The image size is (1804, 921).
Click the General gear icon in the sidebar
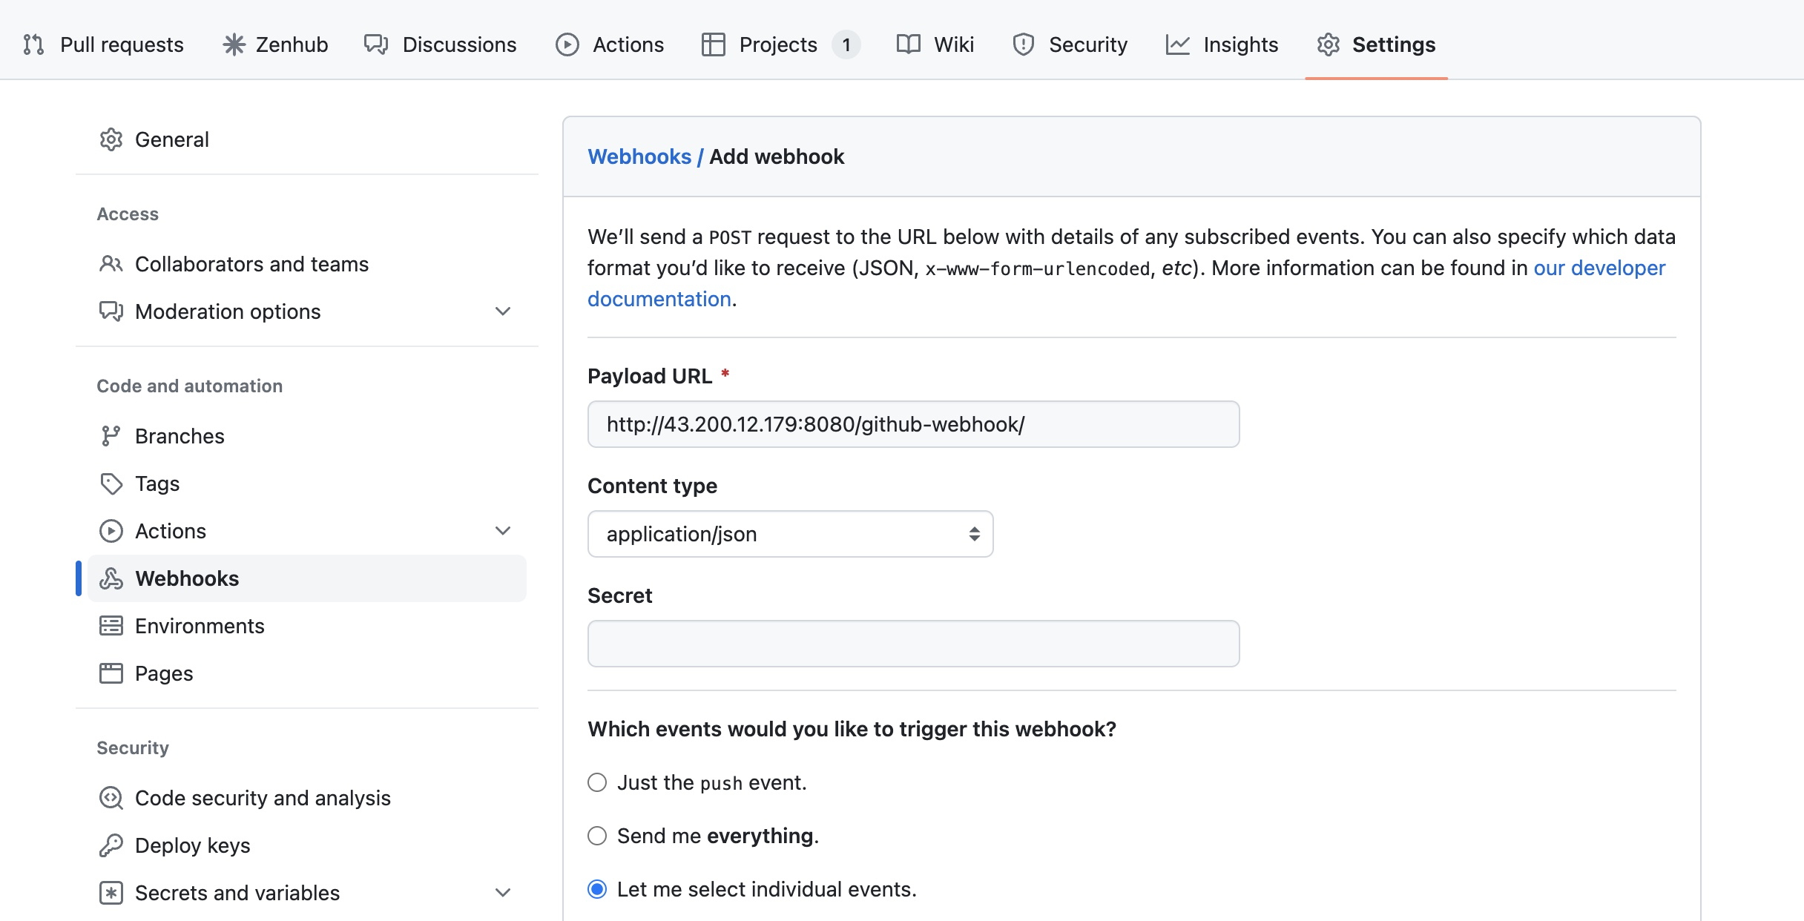click(x=111, y=139)
